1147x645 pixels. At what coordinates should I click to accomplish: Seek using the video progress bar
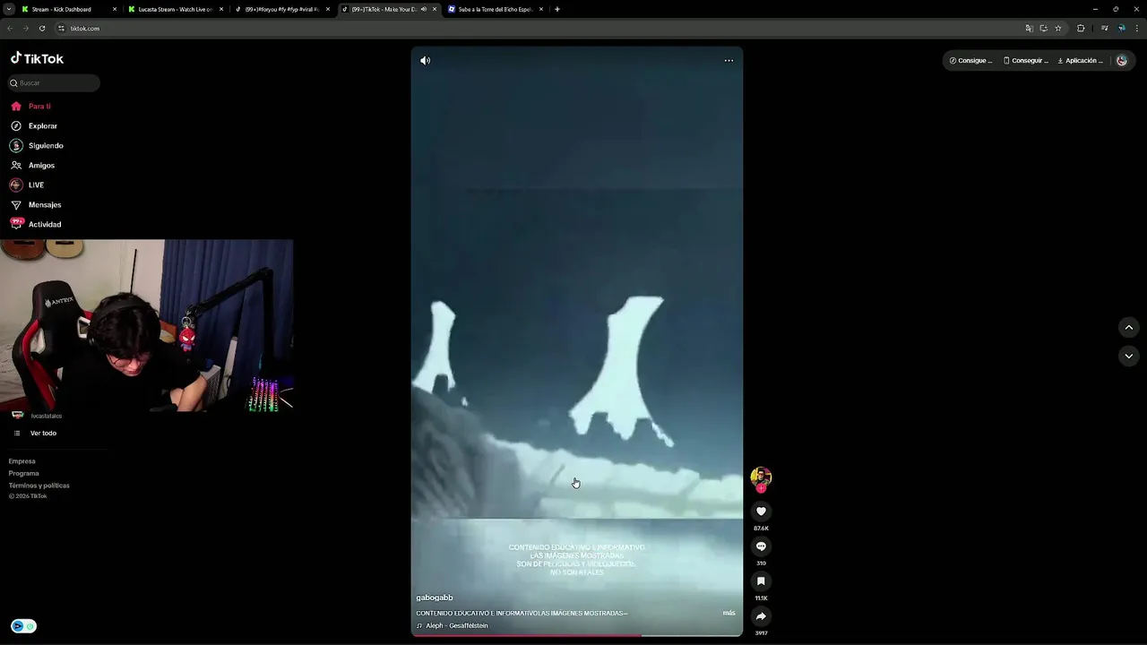coord(577,635)
